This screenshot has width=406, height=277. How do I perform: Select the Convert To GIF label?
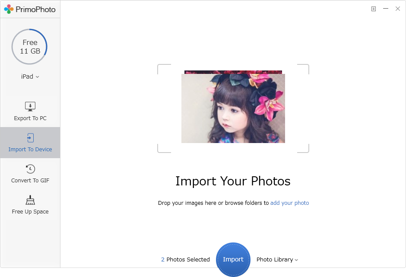click(30, 180)
